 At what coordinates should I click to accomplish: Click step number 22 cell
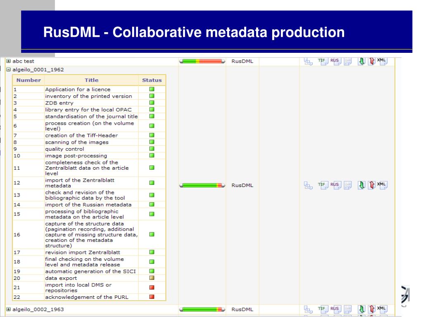(x=29, y=297)
